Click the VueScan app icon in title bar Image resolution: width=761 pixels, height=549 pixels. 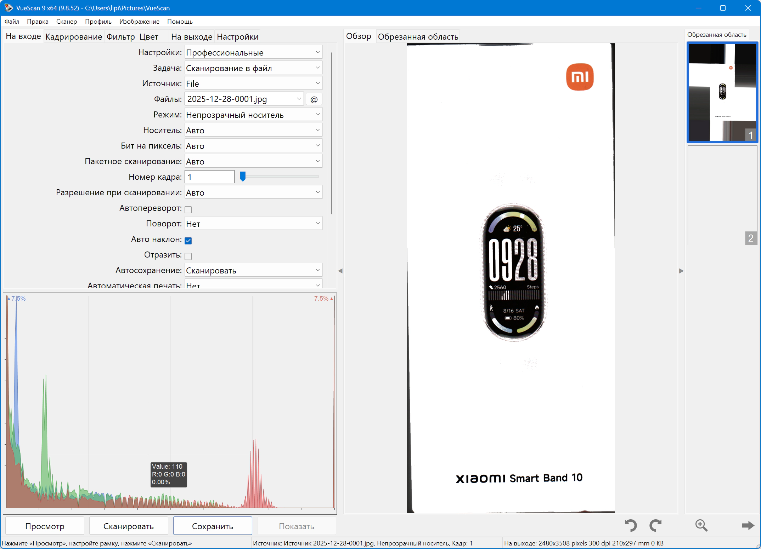click(x=9, y=8)
